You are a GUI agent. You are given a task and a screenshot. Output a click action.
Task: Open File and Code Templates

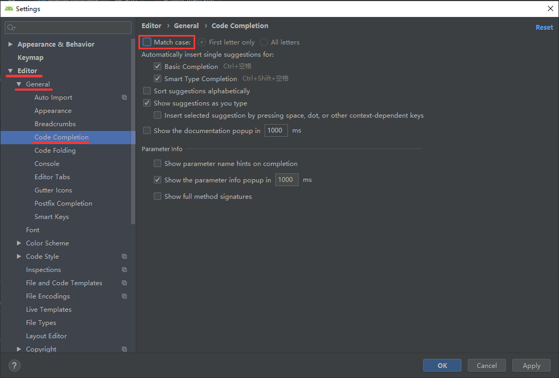point(64,283)
